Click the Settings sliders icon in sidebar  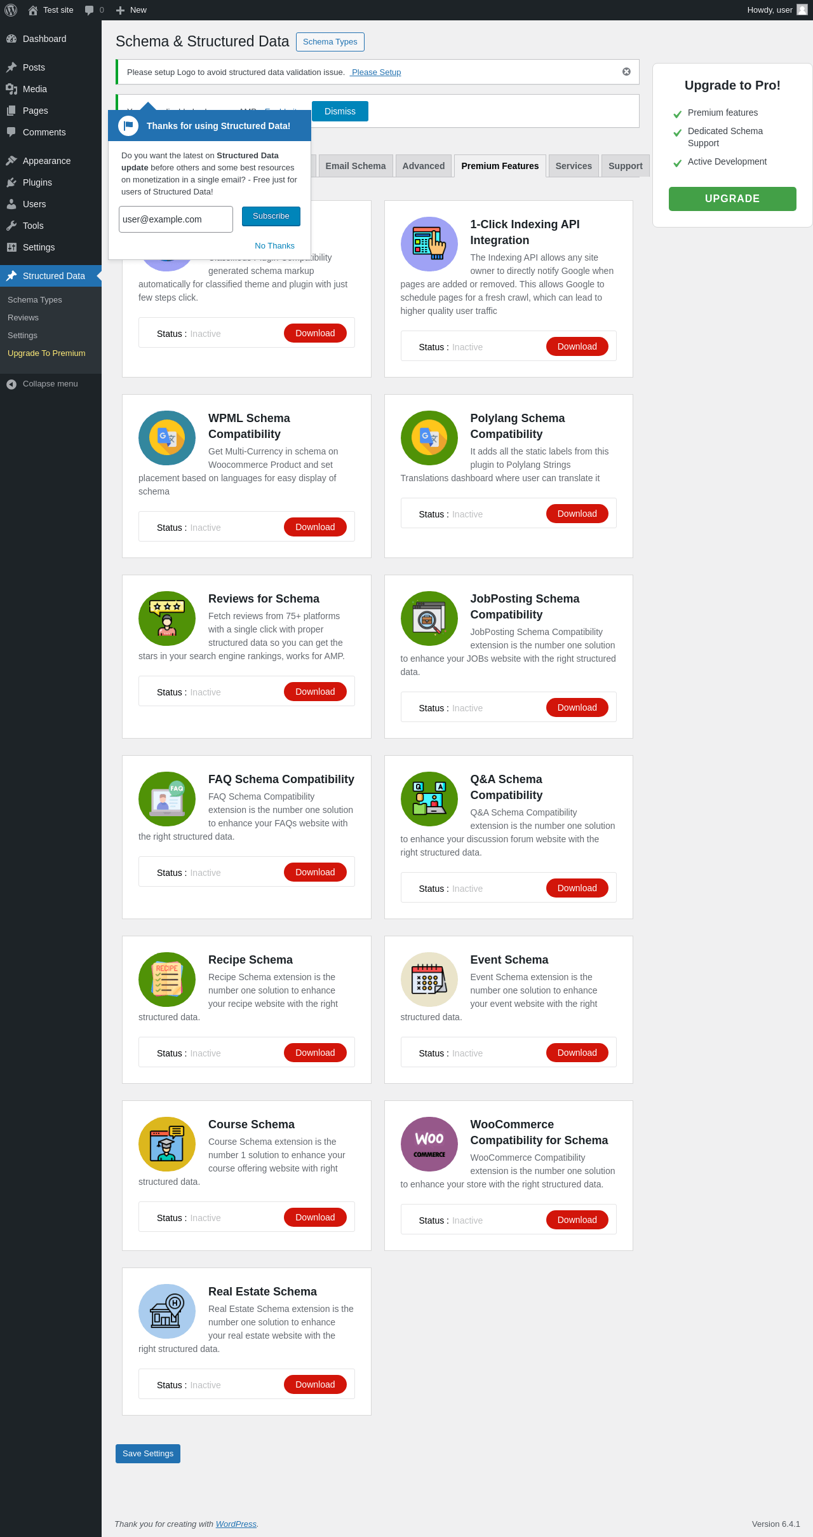pyautogui.click(x=11, y=247)
